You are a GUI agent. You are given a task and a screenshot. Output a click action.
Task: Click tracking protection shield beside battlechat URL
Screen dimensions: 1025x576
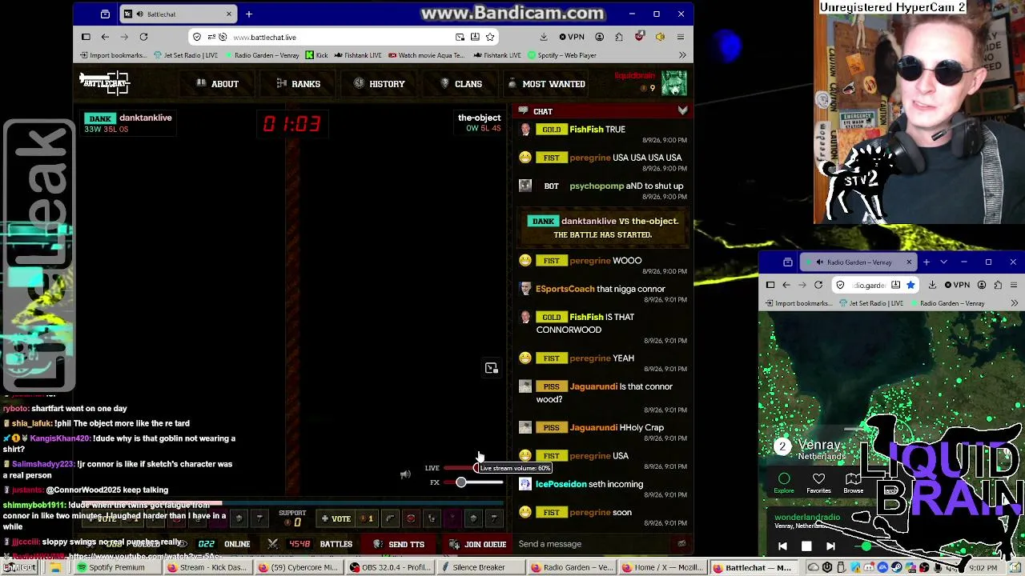pyautogui.click(x=197, y=37)
